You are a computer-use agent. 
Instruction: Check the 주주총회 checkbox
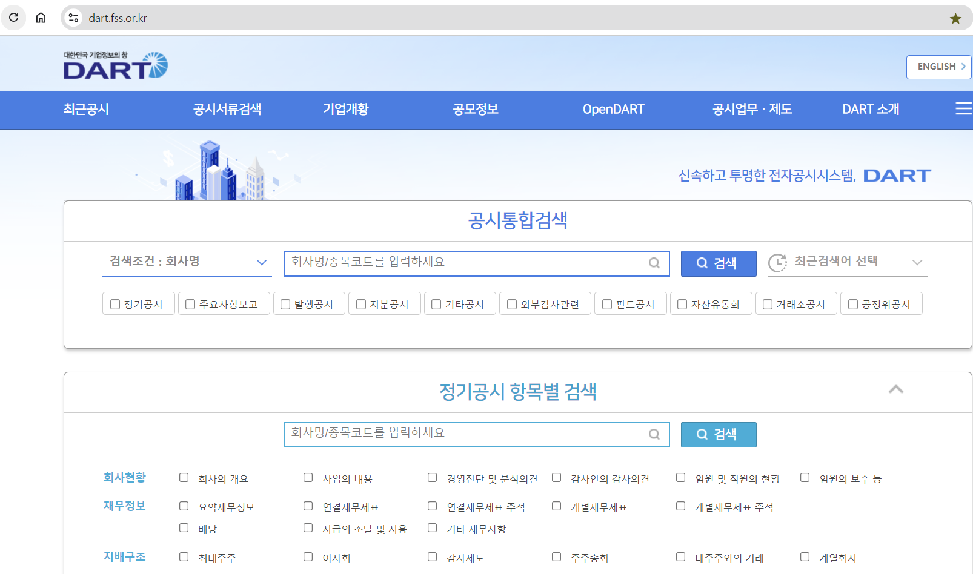click(x=557, y=557)
